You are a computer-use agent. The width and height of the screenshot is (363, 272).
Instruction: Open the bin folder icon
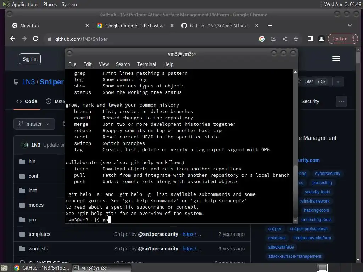[22, 161]
